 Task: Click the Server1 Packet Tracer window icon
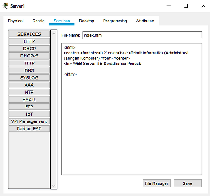[5, 6]
